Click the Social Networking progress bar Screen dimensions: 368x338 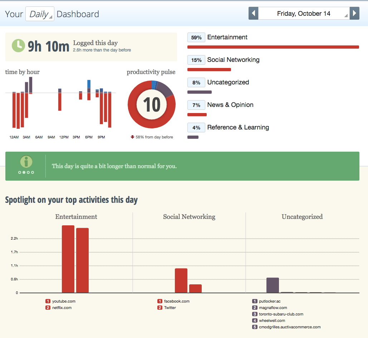[209, 69]
